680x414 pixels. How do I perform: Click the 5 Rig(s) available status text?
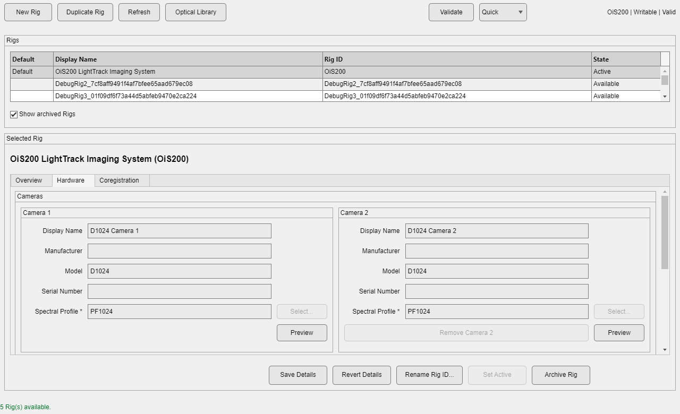click(25, 407)
